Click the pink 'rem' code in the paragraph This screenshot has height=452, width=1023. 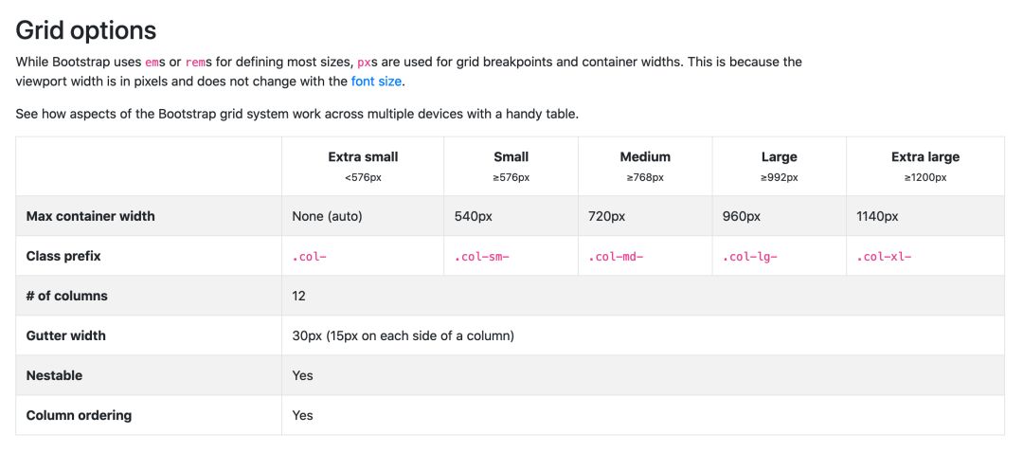pyautogui.click(x=195, y=63)
